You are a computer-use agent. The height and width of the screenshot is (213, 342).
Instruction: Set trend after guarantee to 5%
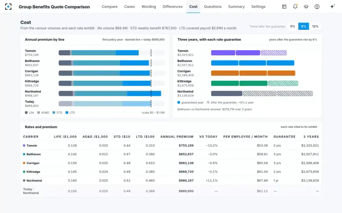(x=293, y=26)
